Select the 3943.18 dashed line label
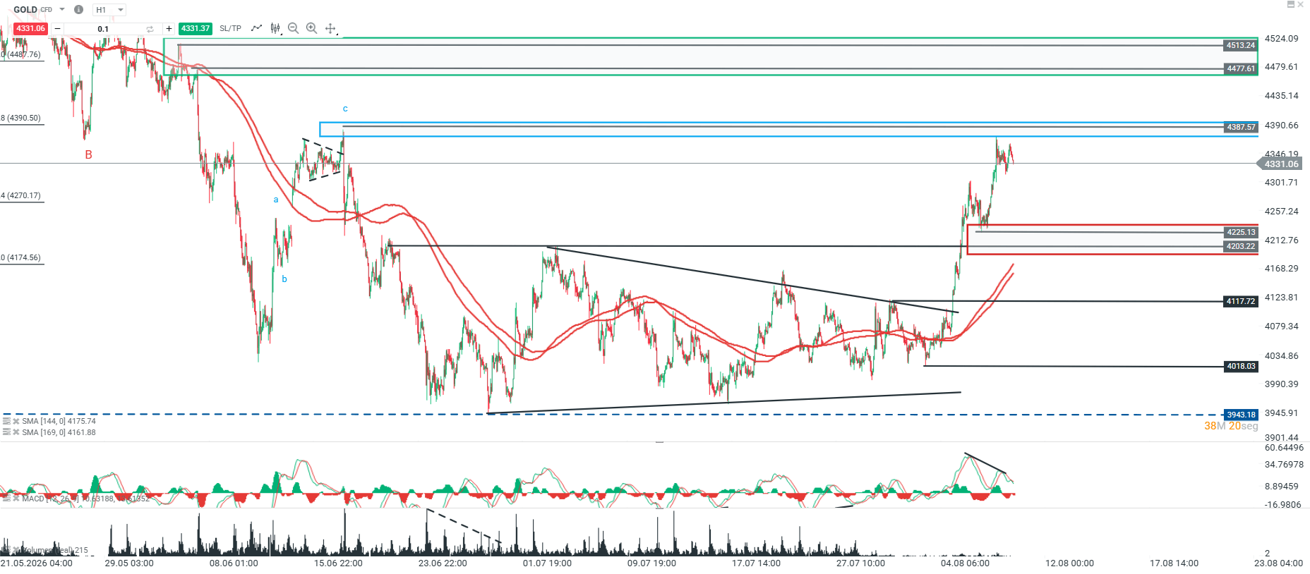The image size is (1310, 574). 1241,415
